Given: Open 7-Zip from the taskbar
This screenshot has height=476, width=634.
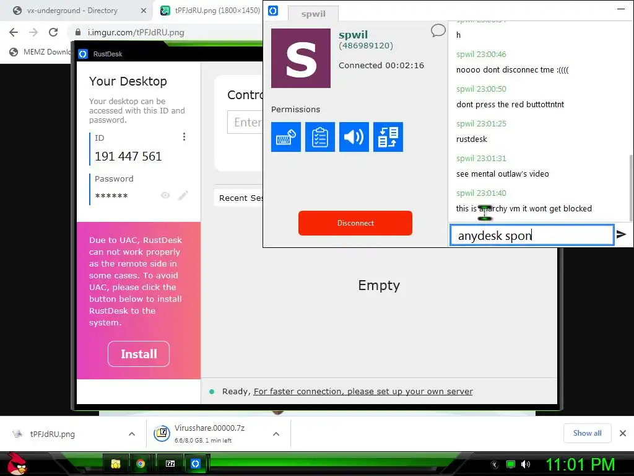Looking at the screenshot, I should click(x=170, y=464).
